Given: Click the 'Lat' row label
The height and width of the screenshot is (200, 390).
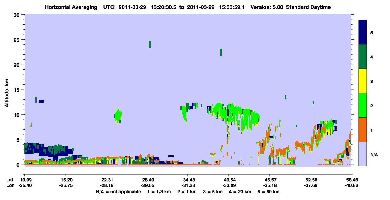Looking at the screenshot, I should point(10,180).
